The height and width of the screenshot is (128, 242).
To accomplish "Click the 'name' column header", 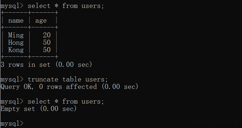I will point(16,21).
